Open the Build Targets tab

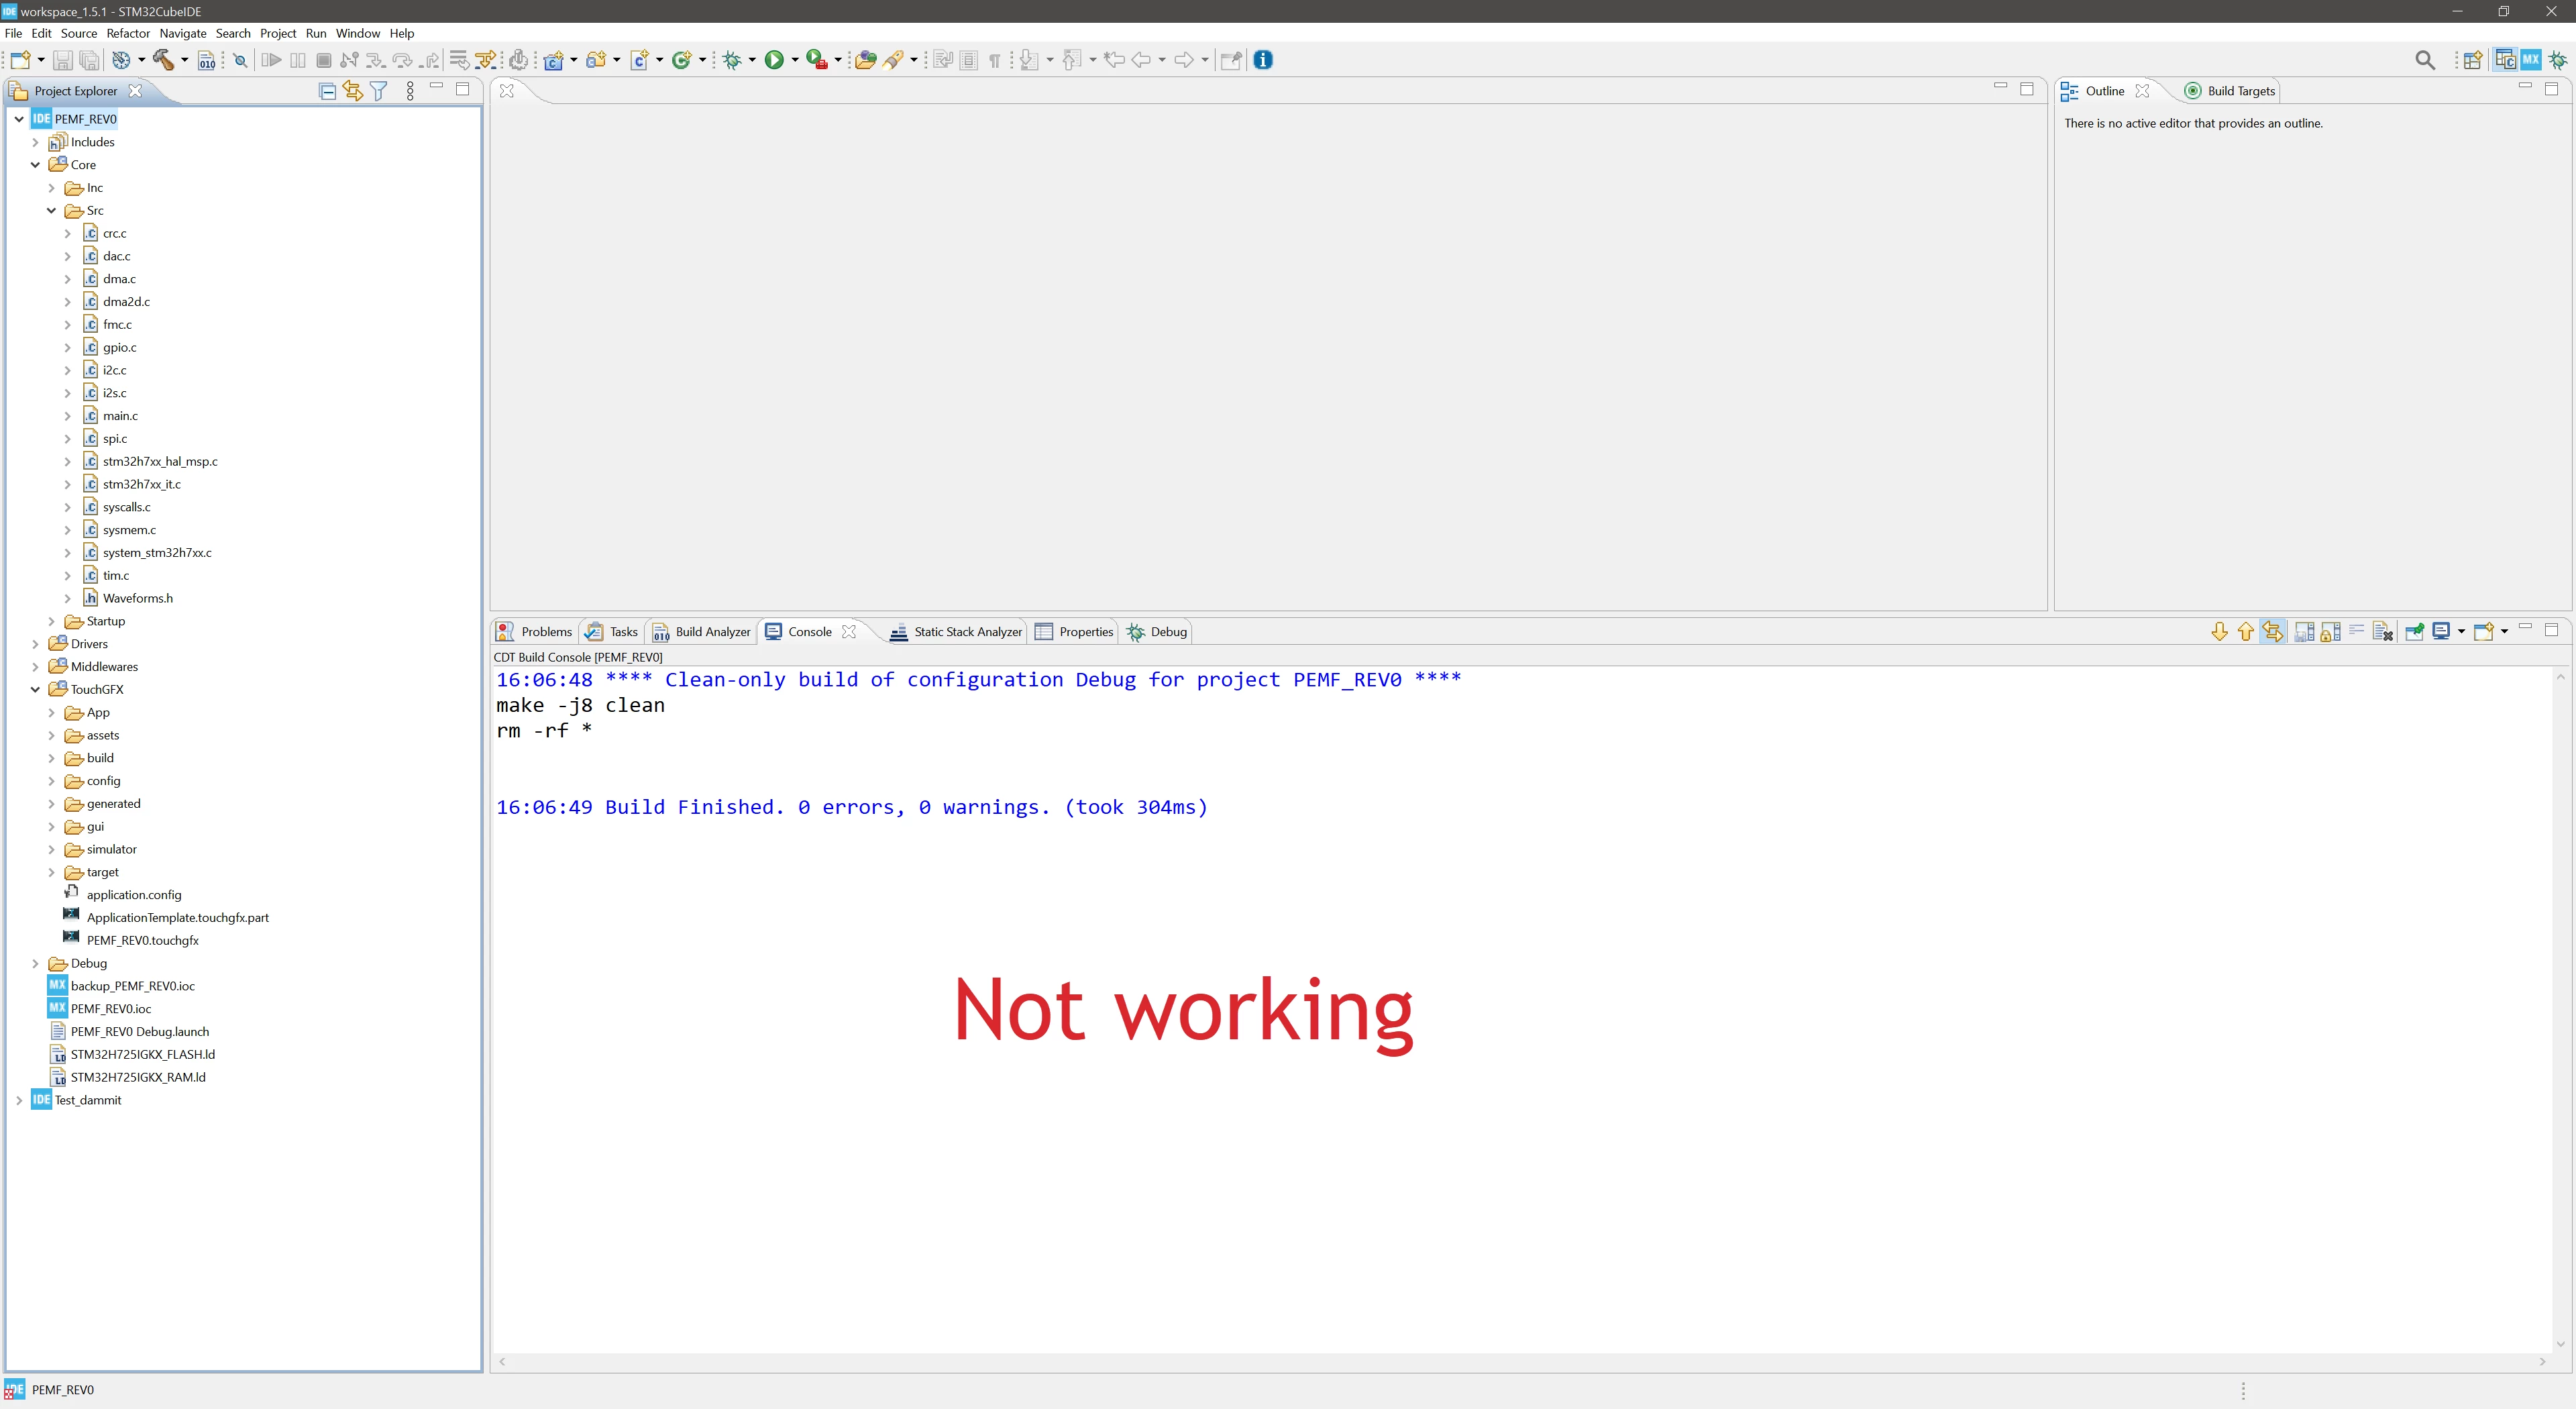(x=2231, y=91)
